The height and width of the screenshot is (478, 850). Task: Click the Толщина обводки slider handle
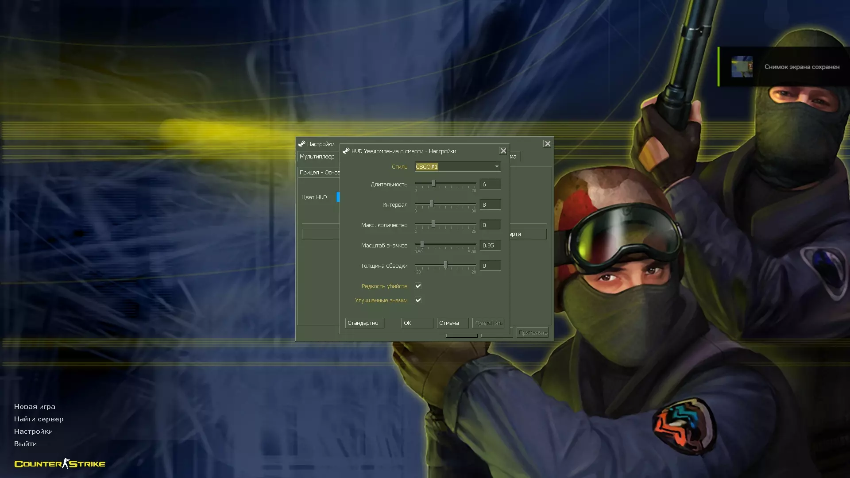(445, 265)
